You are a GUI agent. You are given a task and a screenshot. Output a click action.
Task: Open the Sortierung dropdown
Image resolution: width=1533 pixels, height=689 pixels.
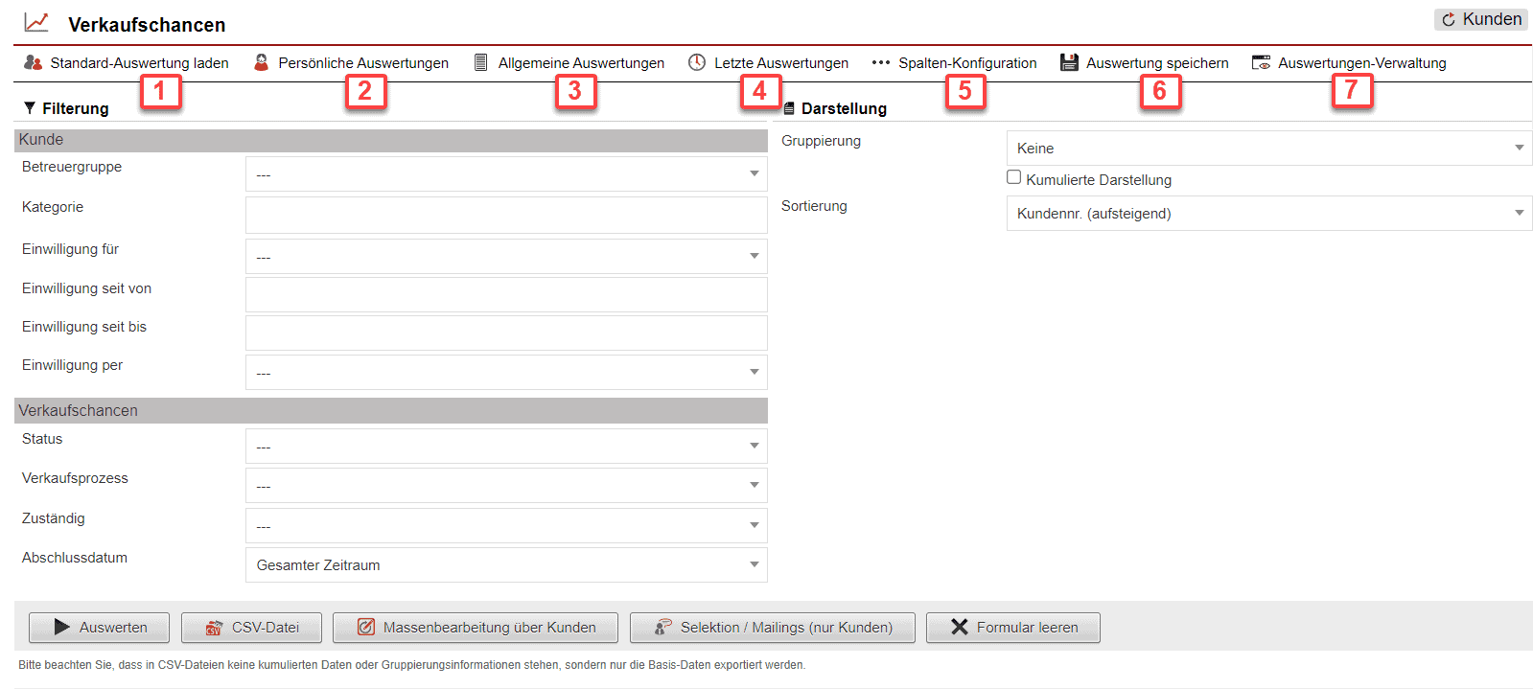tap(1268, 214)
